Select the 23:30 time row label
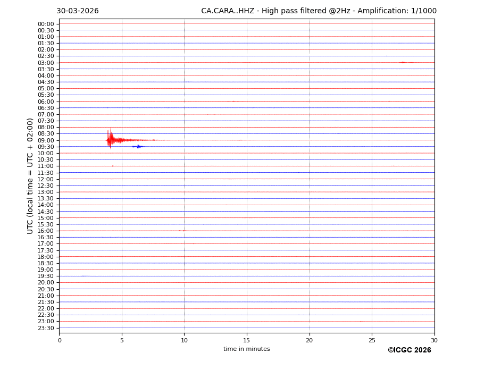 (x=46, y=328)
